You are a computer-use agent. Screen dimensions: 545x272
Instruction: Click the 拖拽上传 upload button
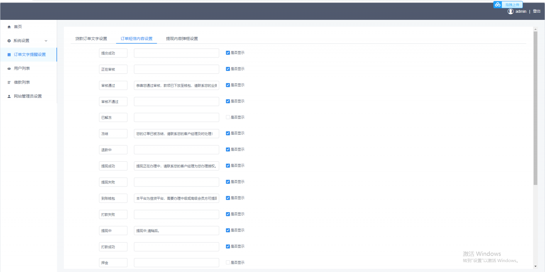[x=512, y=5]
